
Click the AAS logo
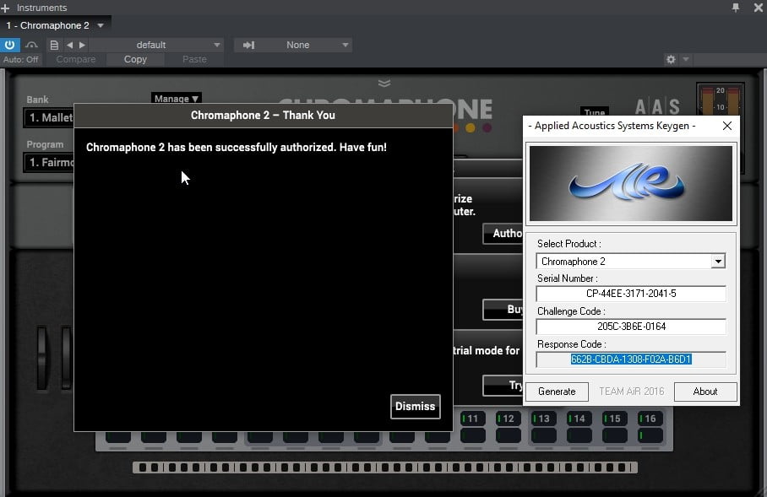coord(657,106)
